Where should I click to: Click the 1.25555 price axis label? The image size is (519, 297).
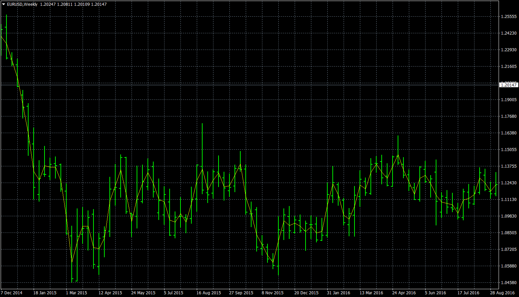point(509,17)
